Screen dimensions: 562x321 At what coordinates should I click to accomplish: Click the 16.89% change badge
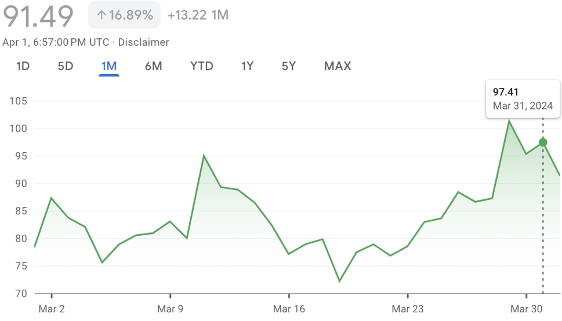125,15
